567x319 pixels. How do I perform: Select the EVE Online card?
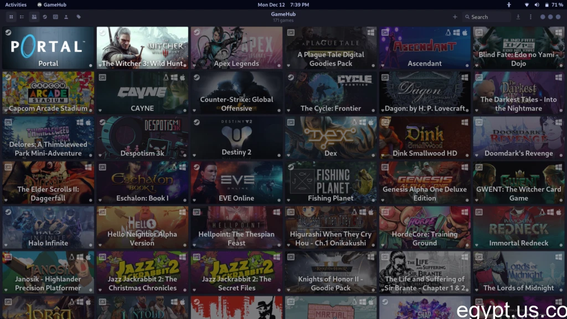tap(236, 182)
